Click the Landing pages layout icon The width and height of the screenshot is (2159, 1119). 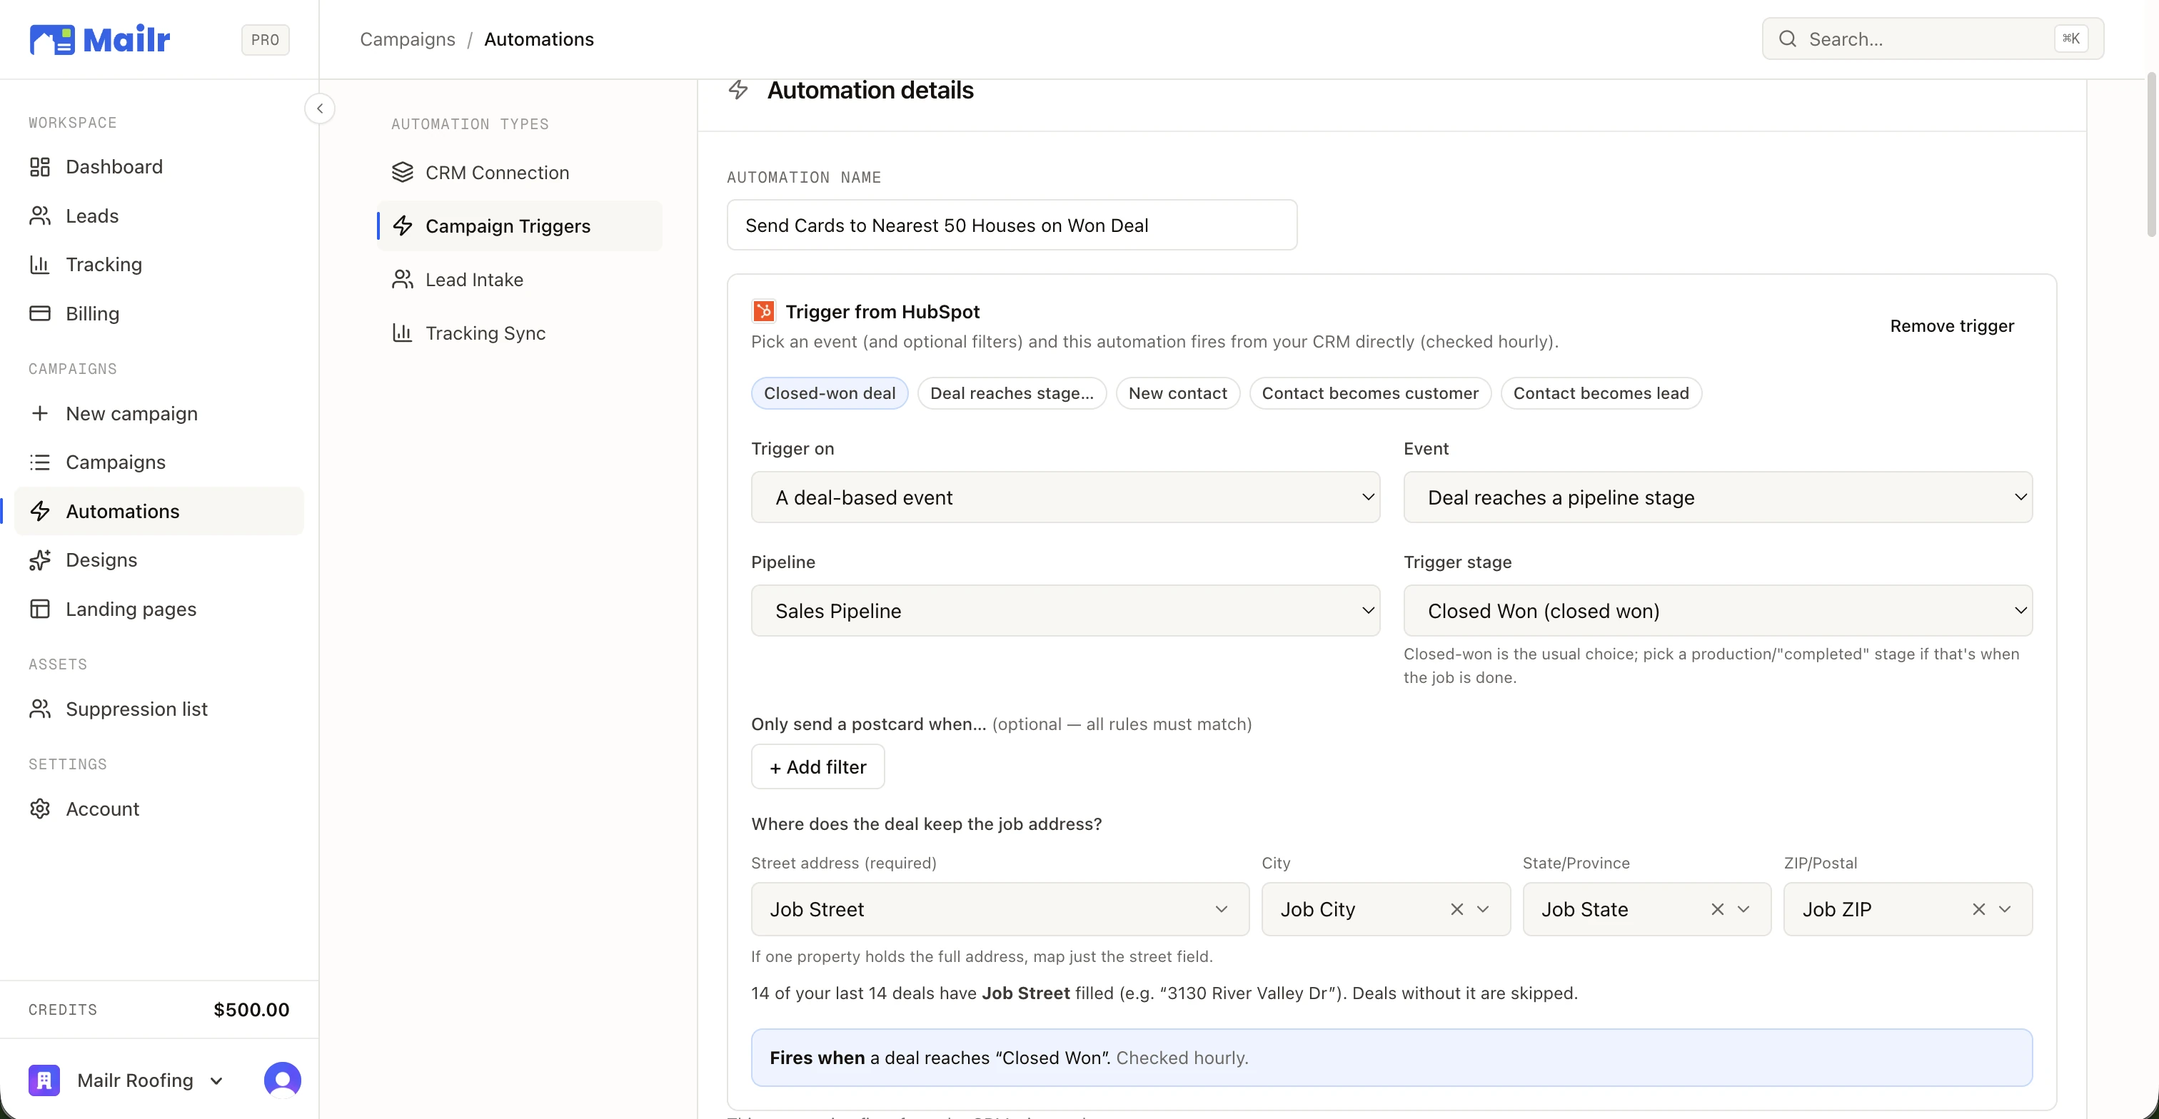click(x=40, y=609)
